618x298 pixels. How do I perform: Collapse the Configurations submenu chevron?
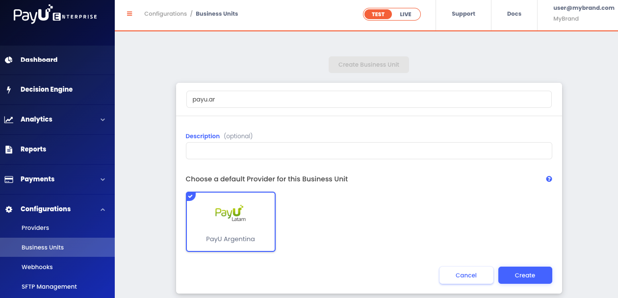[x=103, y=209]
